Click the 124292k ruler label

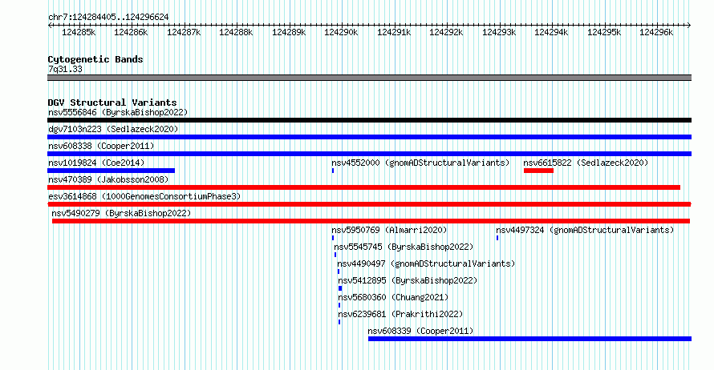446,32
